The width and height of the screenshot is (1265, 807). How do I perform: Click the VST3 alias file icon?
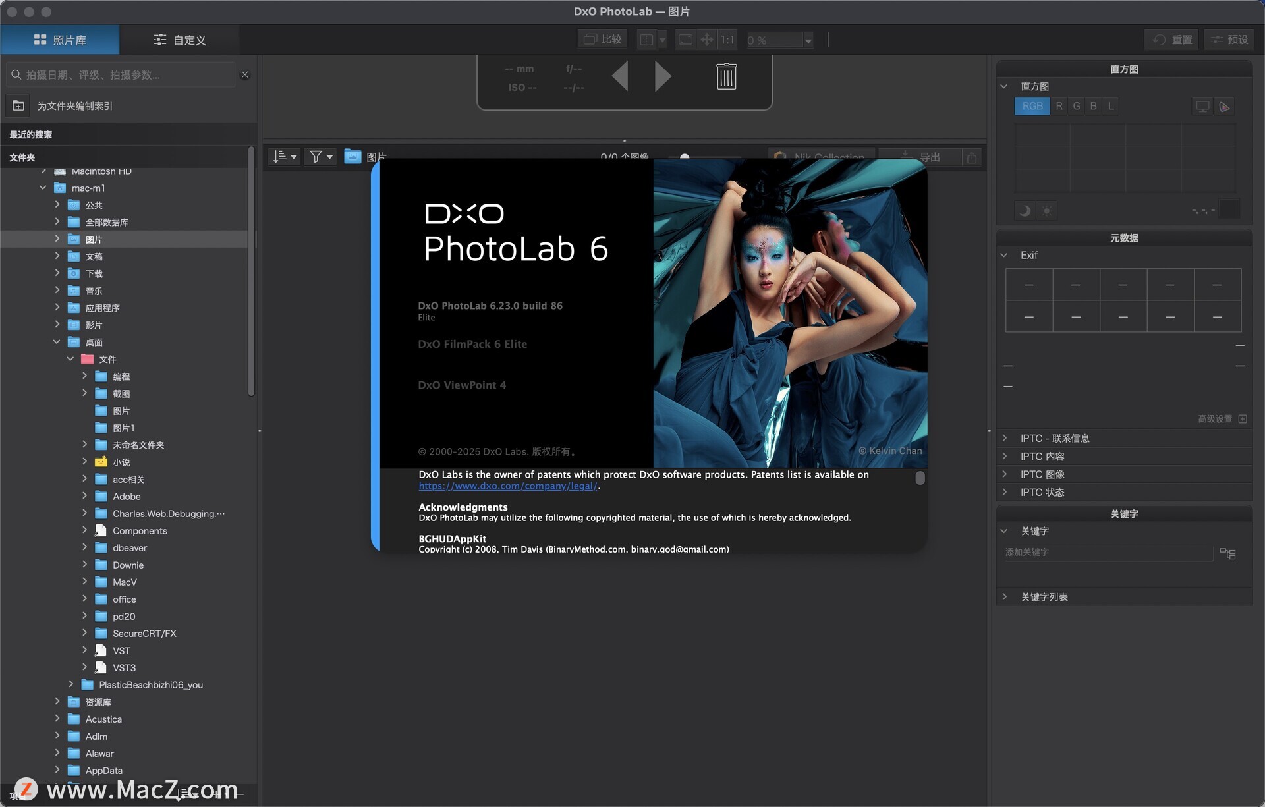101,667
